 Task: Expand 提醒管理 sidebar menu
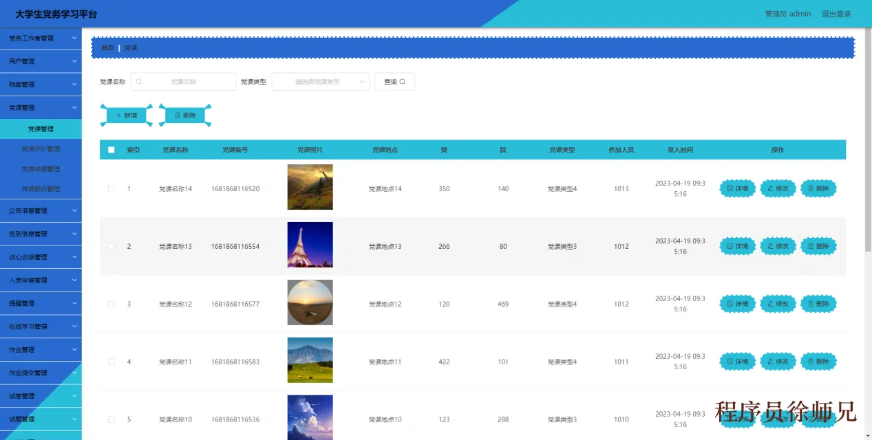pos(41,303)
